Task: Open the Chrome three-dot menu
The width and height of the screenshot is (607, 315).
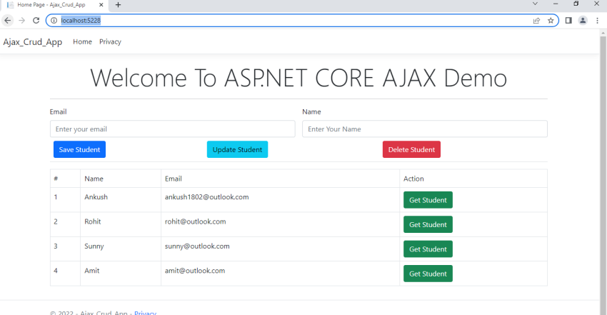Action: point(597,21)
